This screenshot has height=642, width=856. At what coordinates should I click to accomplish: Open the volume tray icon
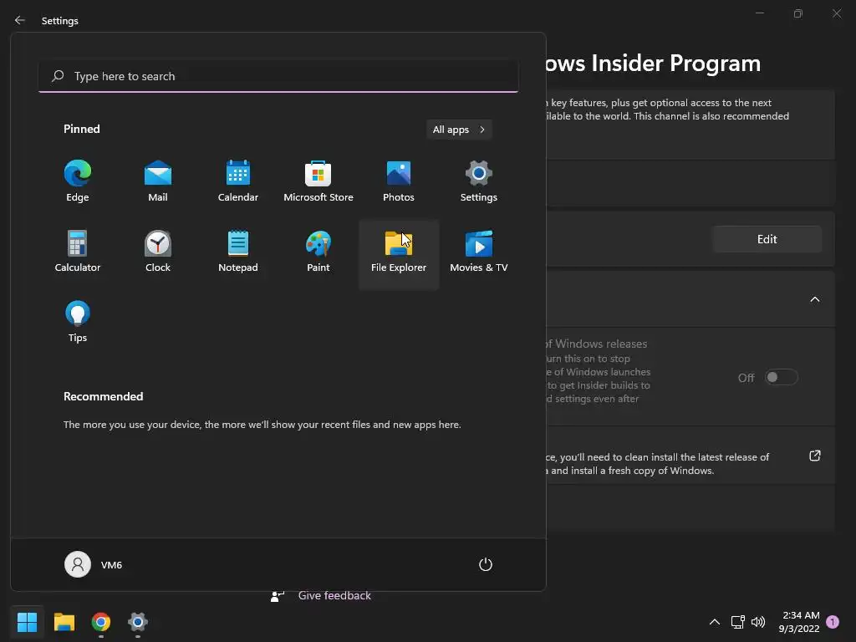point(757,622)
